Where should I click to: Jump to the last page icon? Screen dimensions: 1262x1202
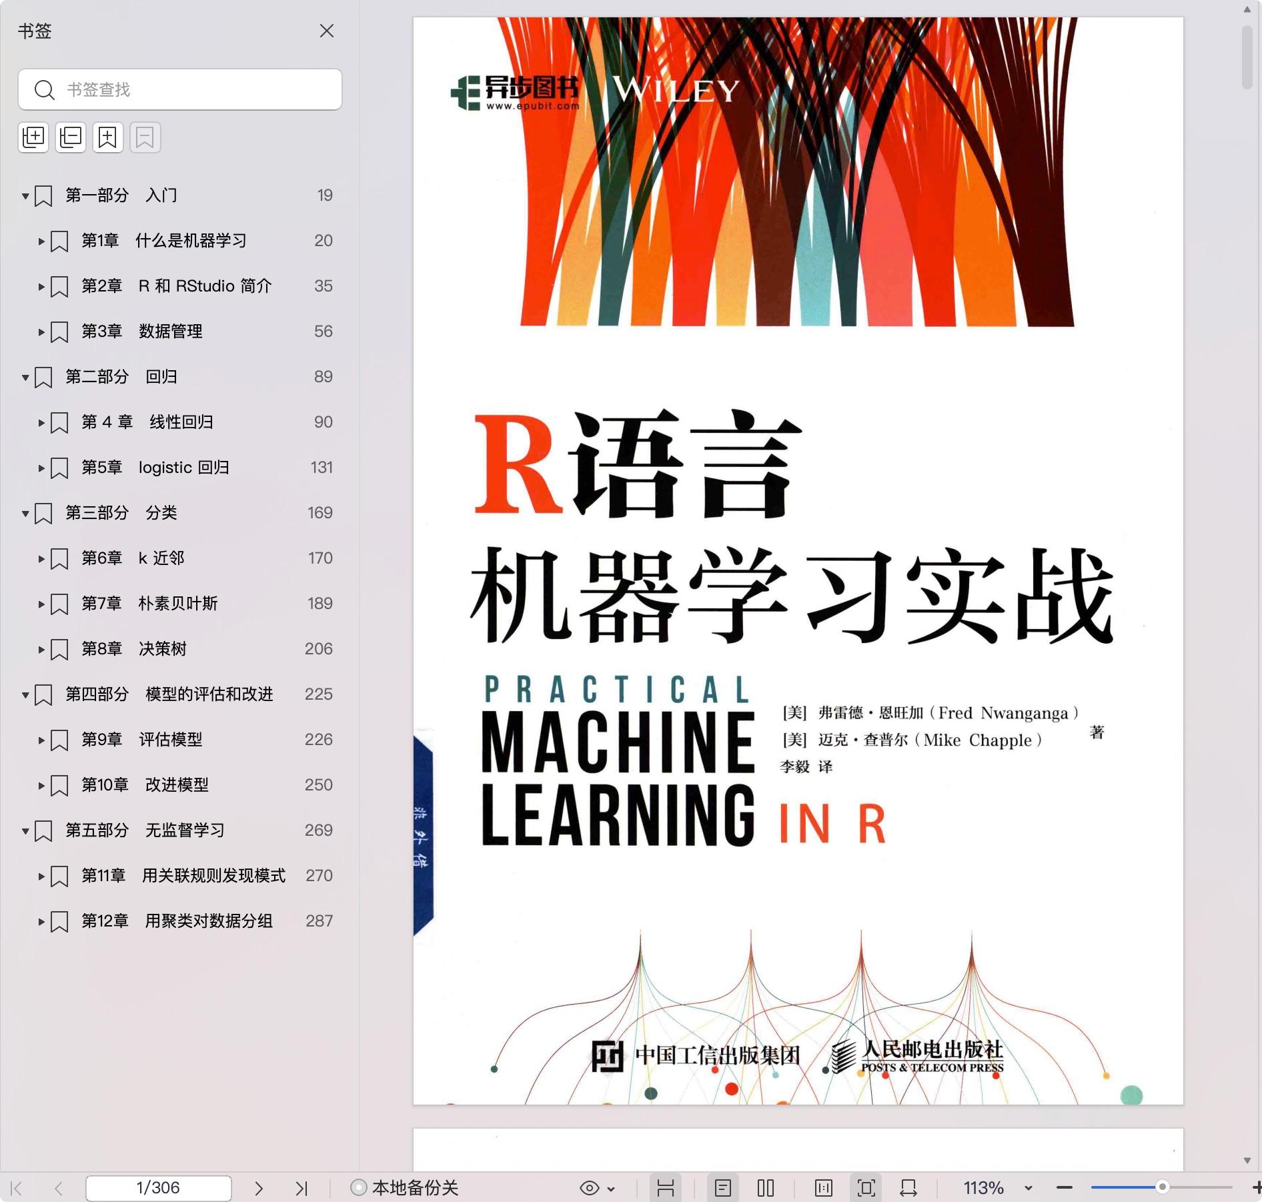301,1188
